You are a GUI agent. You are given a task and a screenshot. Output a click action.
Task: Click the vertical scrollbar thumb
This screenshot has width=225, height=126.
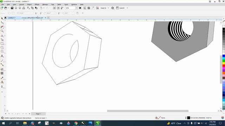pos(221,69)
